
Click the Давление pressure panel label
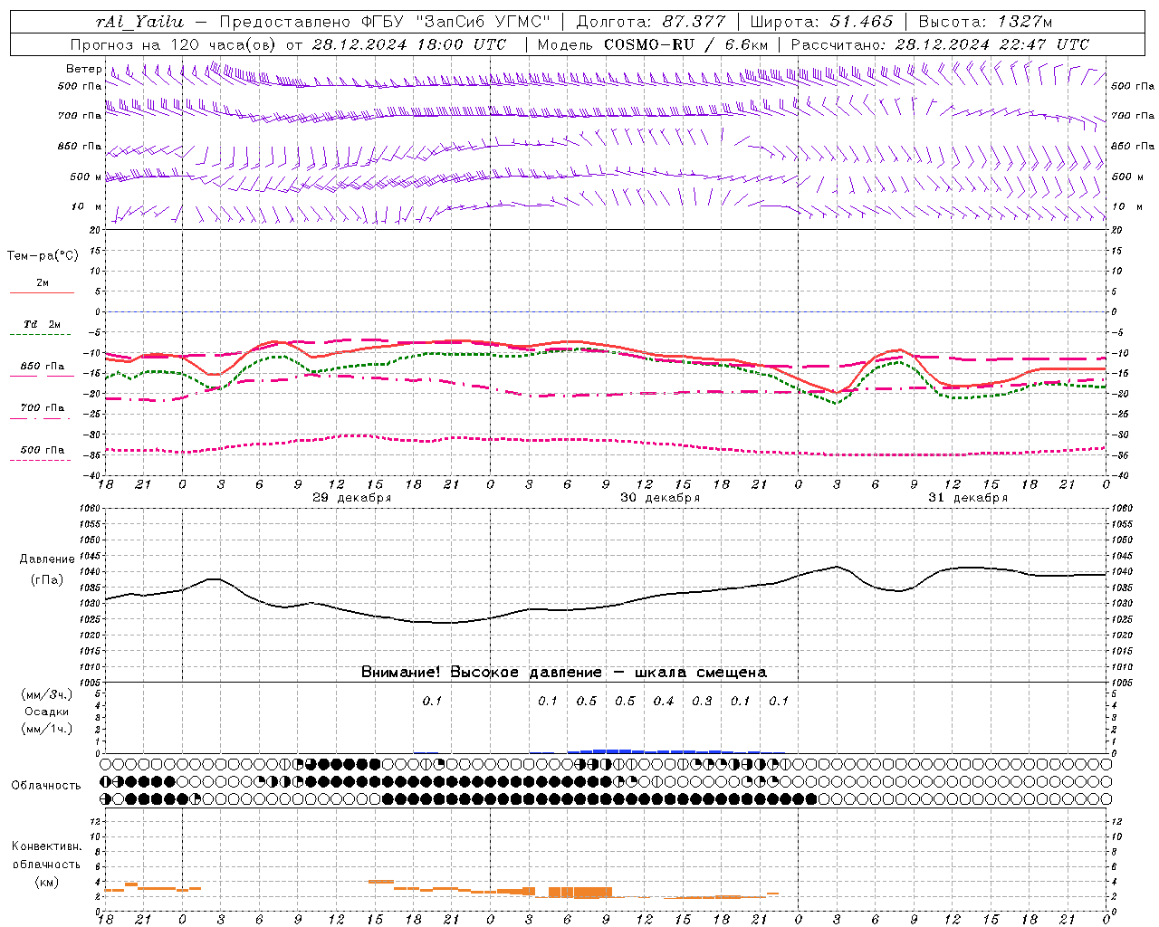pos(47,559)
